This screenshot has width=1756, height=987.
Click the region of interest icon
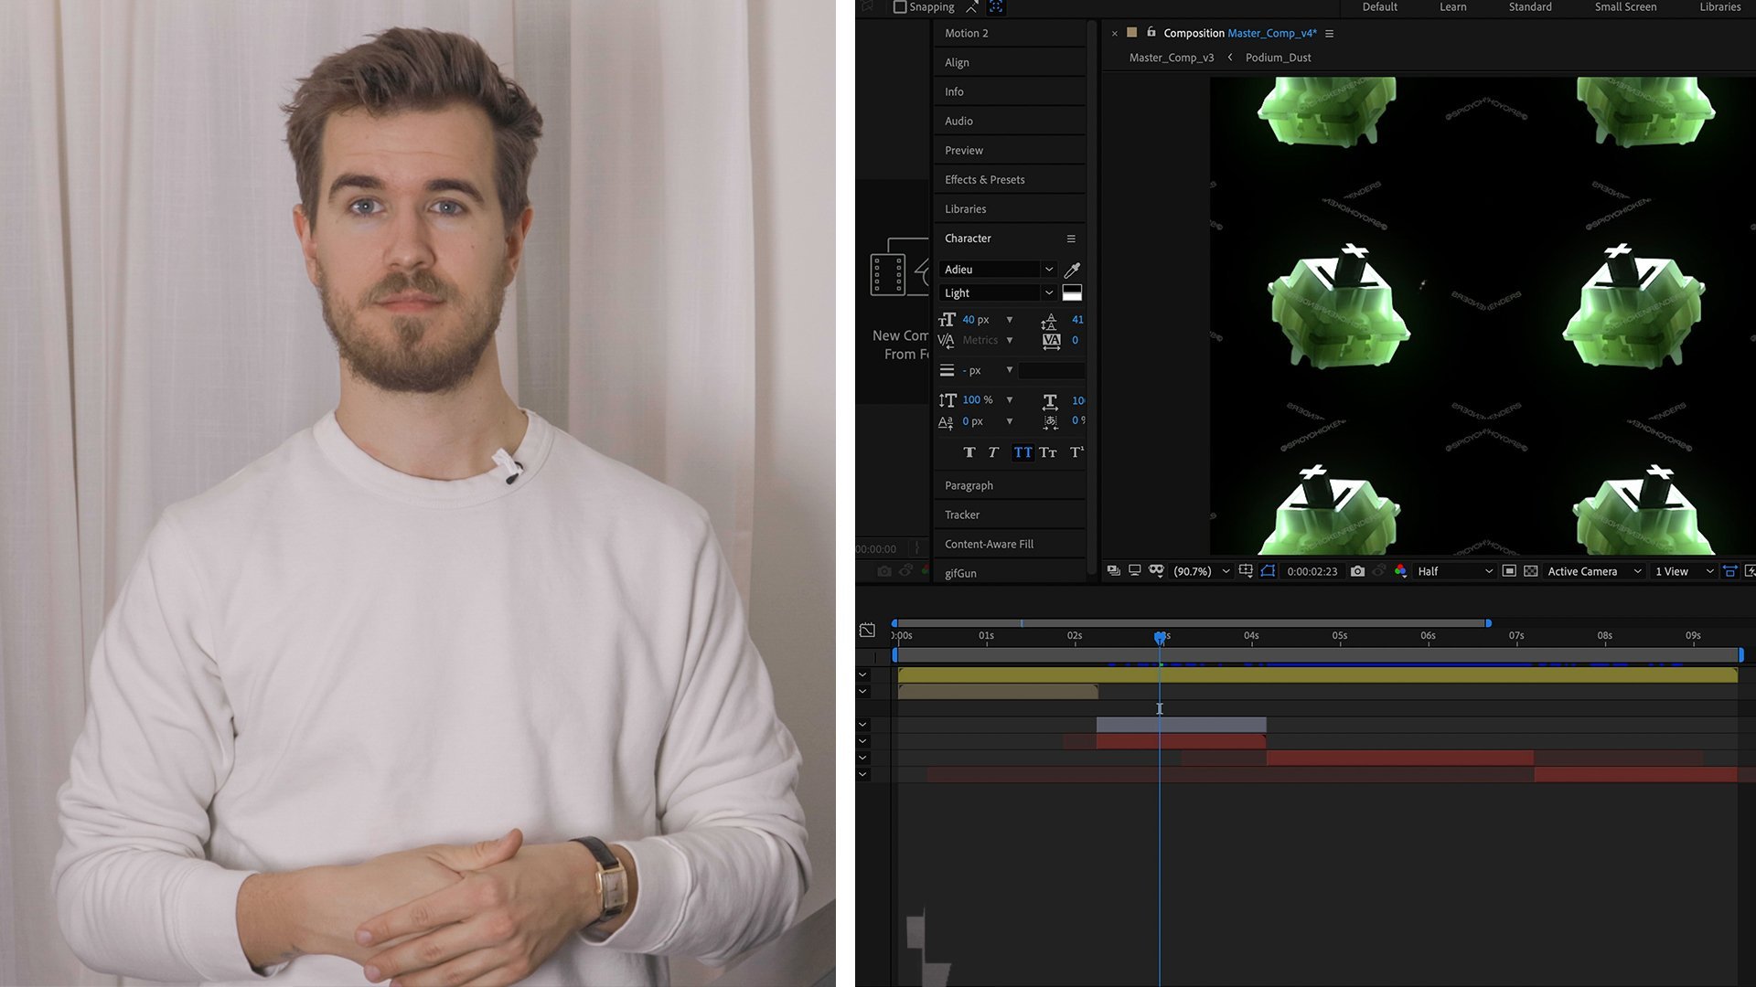pyautogui.click(x=1509, y=571)
